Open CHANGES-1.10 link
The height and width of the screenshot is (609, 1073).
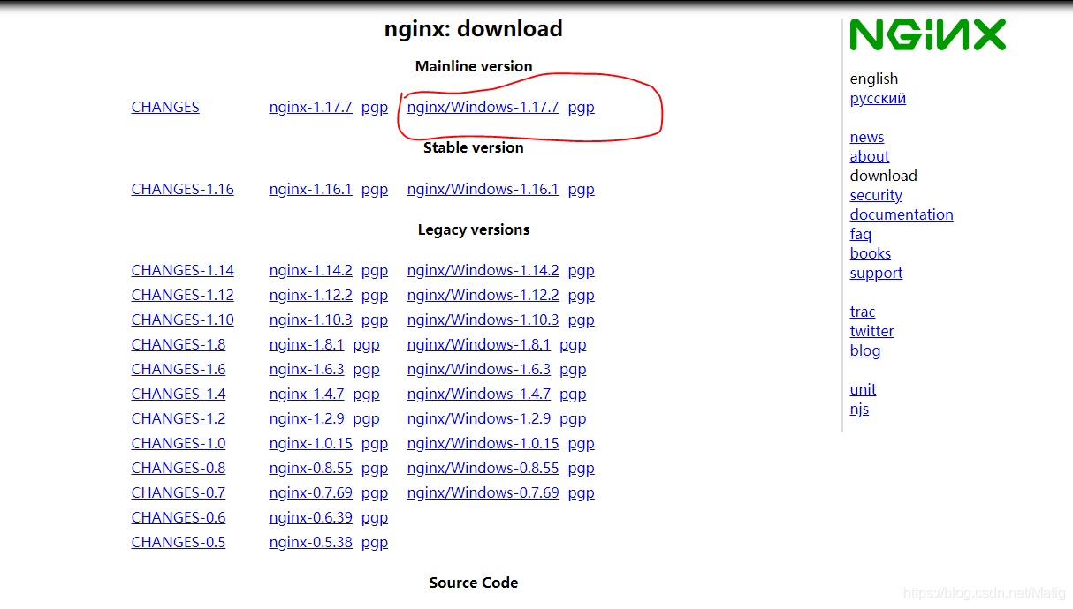pos(182,320)
